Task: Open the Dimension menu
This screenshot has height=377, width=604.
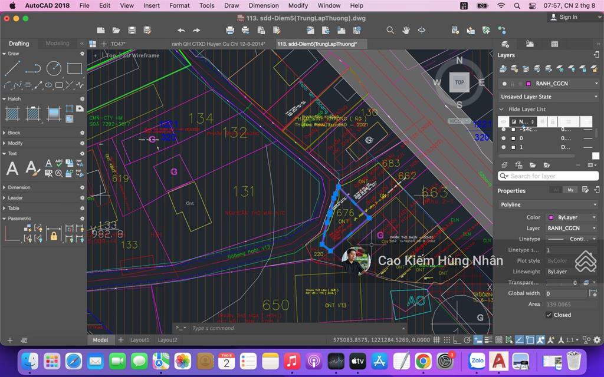Action: pyautogui.click(x=264, y=5)
